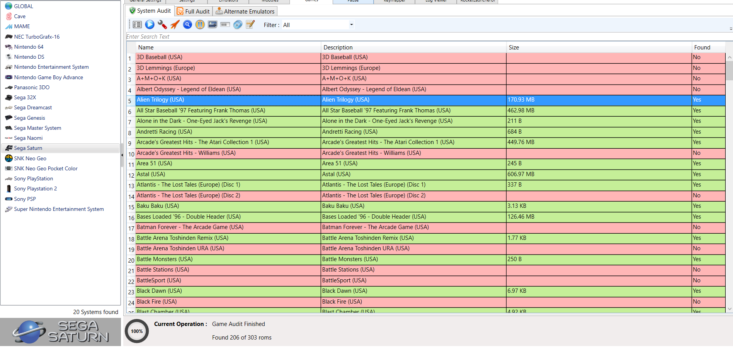This screenshot has height=348, width=733.
Task: Select Sony PlayStation in systems list
Action: tap(33, 178)
